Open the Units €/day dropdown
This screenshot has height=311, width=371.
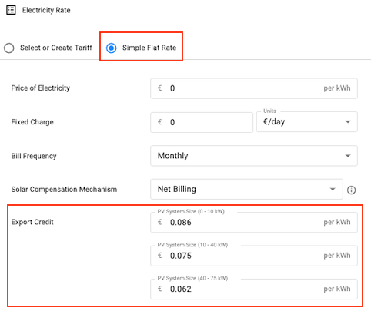click(307, 122)
